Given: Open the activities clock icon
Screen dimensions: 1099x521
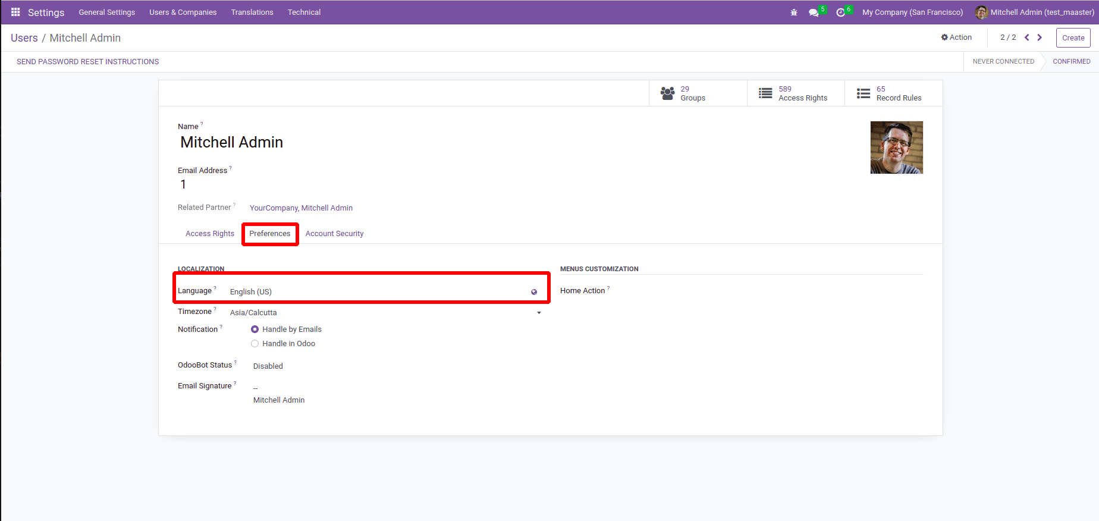Looking at the screenshot, I should [x=840, y=12].
